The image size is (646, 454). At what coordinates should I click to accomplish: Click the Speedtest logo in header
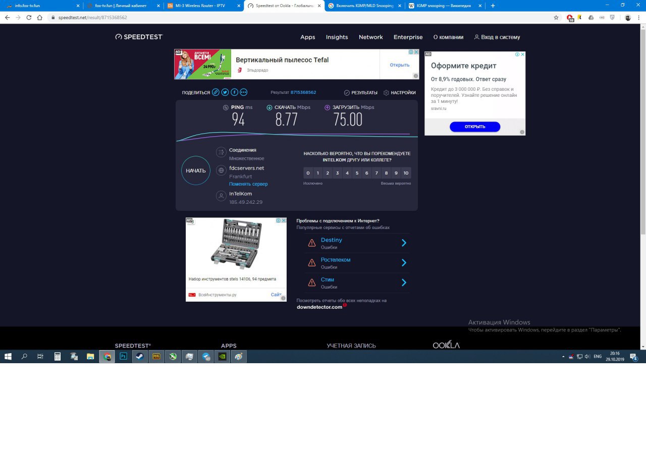point(139,37)
